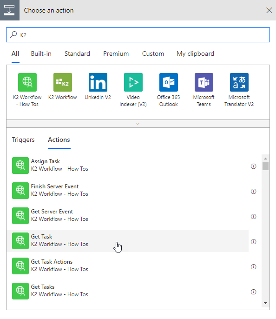
Task: Select the Built-in filter tab
Action: (x=41, y=54)
